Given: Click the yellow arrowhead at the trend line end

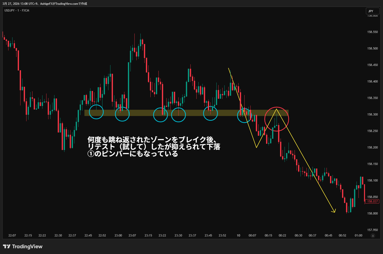Looking at the screenshot, I should [x=334, y=211].
